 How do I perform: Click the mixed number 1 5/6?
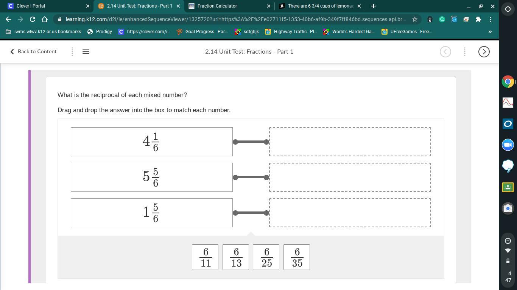pos(152,213)
